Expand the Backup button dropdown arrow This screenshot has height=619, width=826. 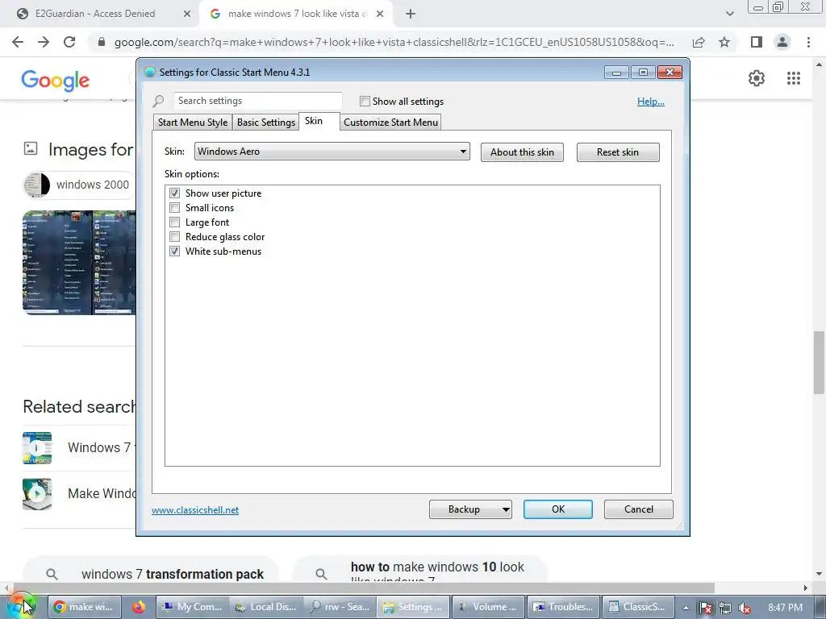[x=505, y=509]
